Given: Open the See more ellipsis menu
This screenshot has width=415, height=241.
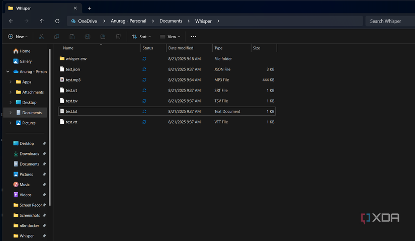Looking at the screenshot, I should (x=193, y=37).
